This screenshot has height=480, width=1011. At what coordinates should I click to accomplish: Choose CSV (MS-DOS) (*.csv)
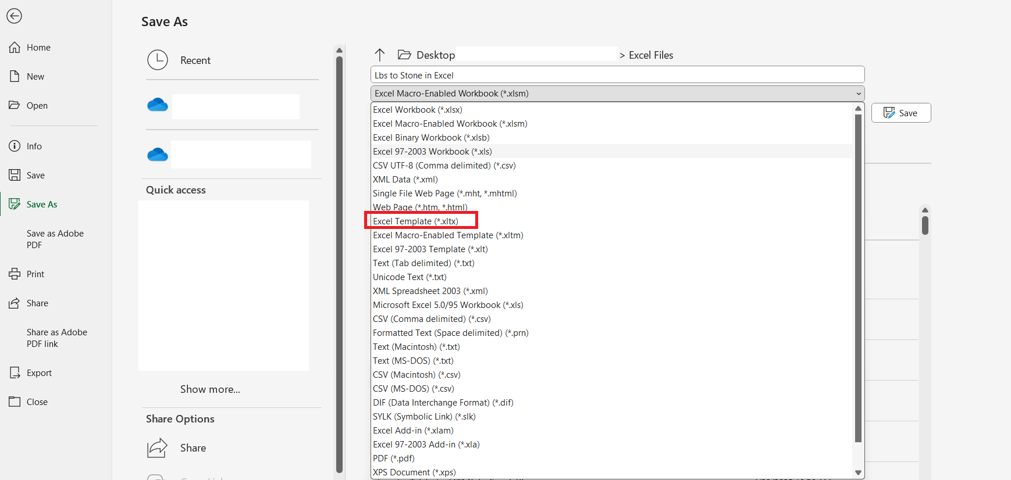tap(612, 389)
